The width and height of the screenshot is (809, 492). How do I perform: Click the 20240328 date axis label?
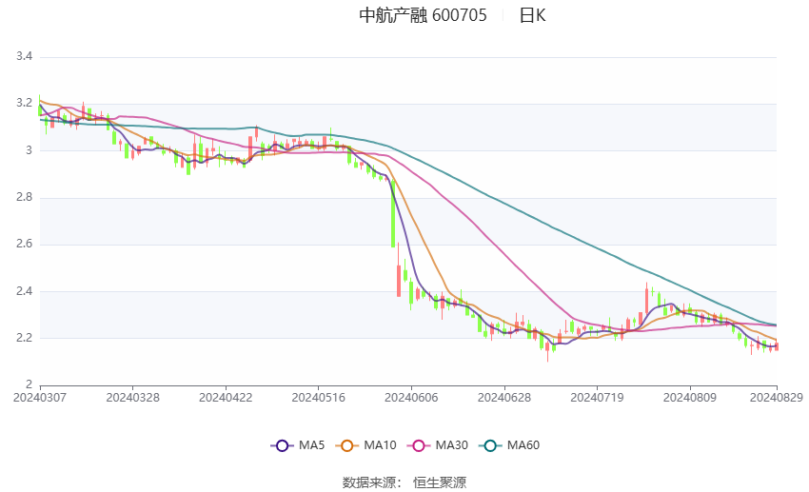pos(132,398)
